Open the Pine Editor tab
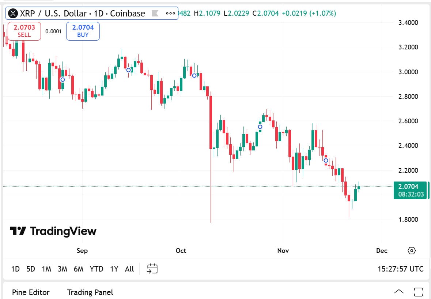Screen dimensions: 431x299 click(31, 292)
